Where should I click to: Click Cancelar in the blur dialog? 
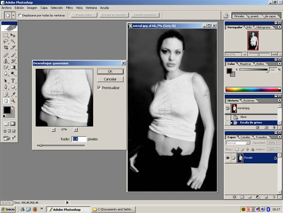click(110, 79)
